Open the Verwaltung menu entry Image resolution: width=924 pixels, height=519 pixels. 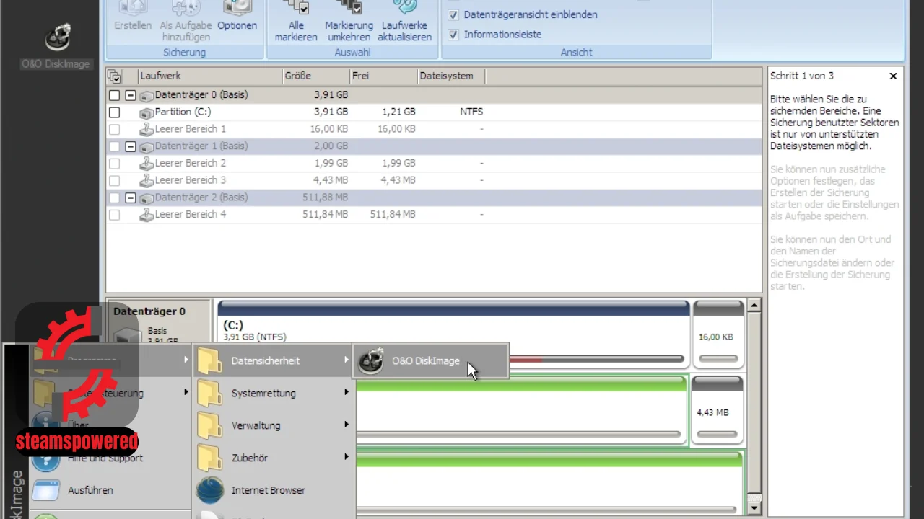(273, 425)
